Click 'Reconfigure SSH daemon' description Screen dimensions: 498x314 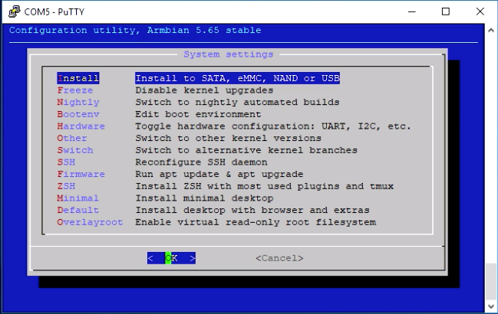tap(201, 162)
